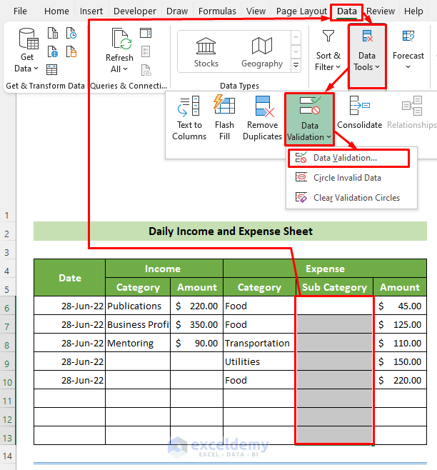Select the $ 90.00 income cell

coord(196,343)
